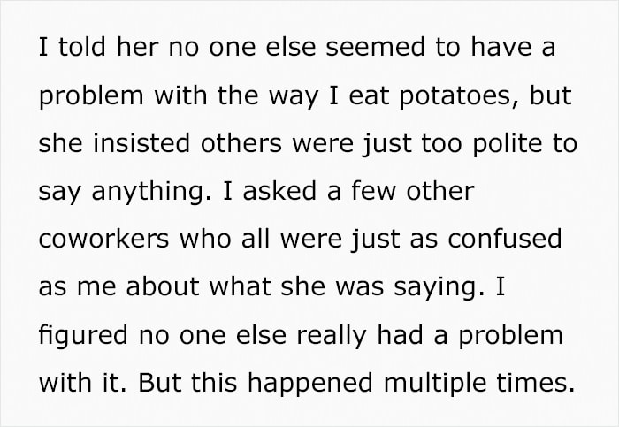
Task: Click the word 'about' in the sixth line
Action: point(162,286)
